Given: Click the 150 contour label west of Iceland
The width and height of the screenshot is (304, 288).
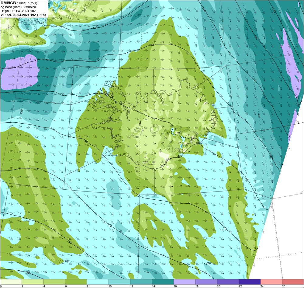Looking at the screenshot, I should pos(85,141).
